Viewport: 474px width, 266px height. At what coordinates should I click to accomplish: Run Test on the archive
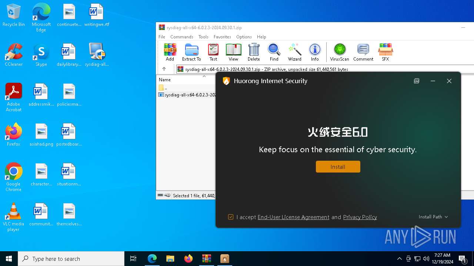tap(213, 52)
